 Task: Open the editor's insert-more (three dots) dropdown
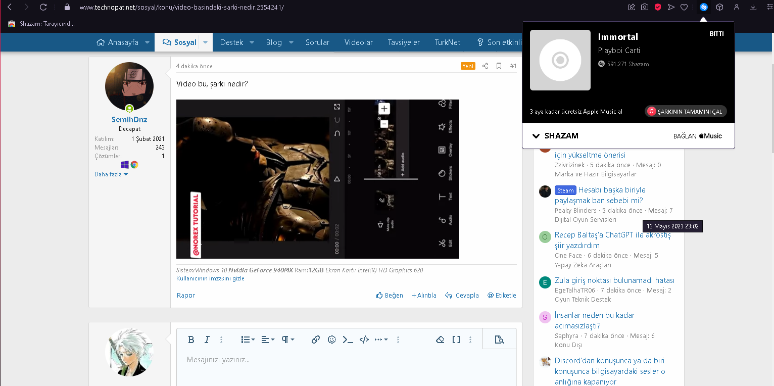(381, 340)
